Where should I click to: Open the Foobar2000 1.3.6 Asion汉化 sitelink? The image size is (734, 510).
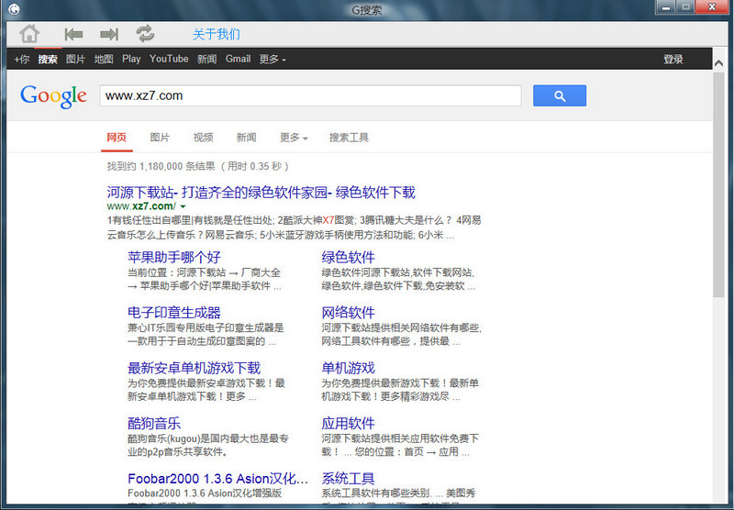(x=217, y=478)
